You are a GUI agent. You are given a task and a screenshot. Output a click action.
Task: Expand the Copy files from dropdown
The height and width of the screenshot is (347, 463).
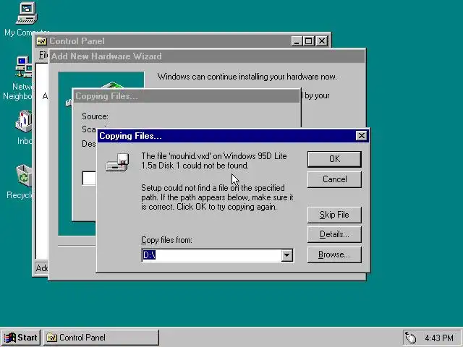point(286,255)
